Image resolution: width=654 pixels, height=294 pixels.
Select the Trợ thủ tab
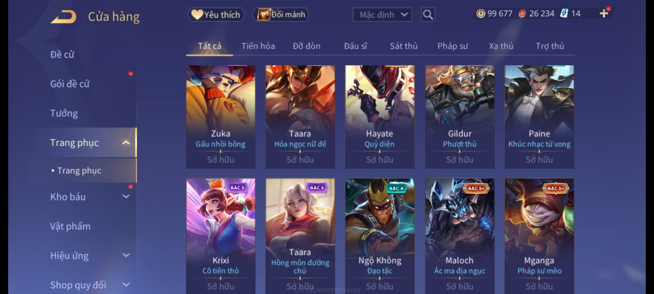coord(550,46)
